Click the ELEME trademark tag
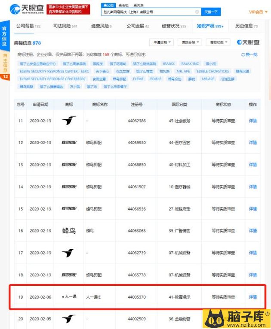 (x=138, y=79)
